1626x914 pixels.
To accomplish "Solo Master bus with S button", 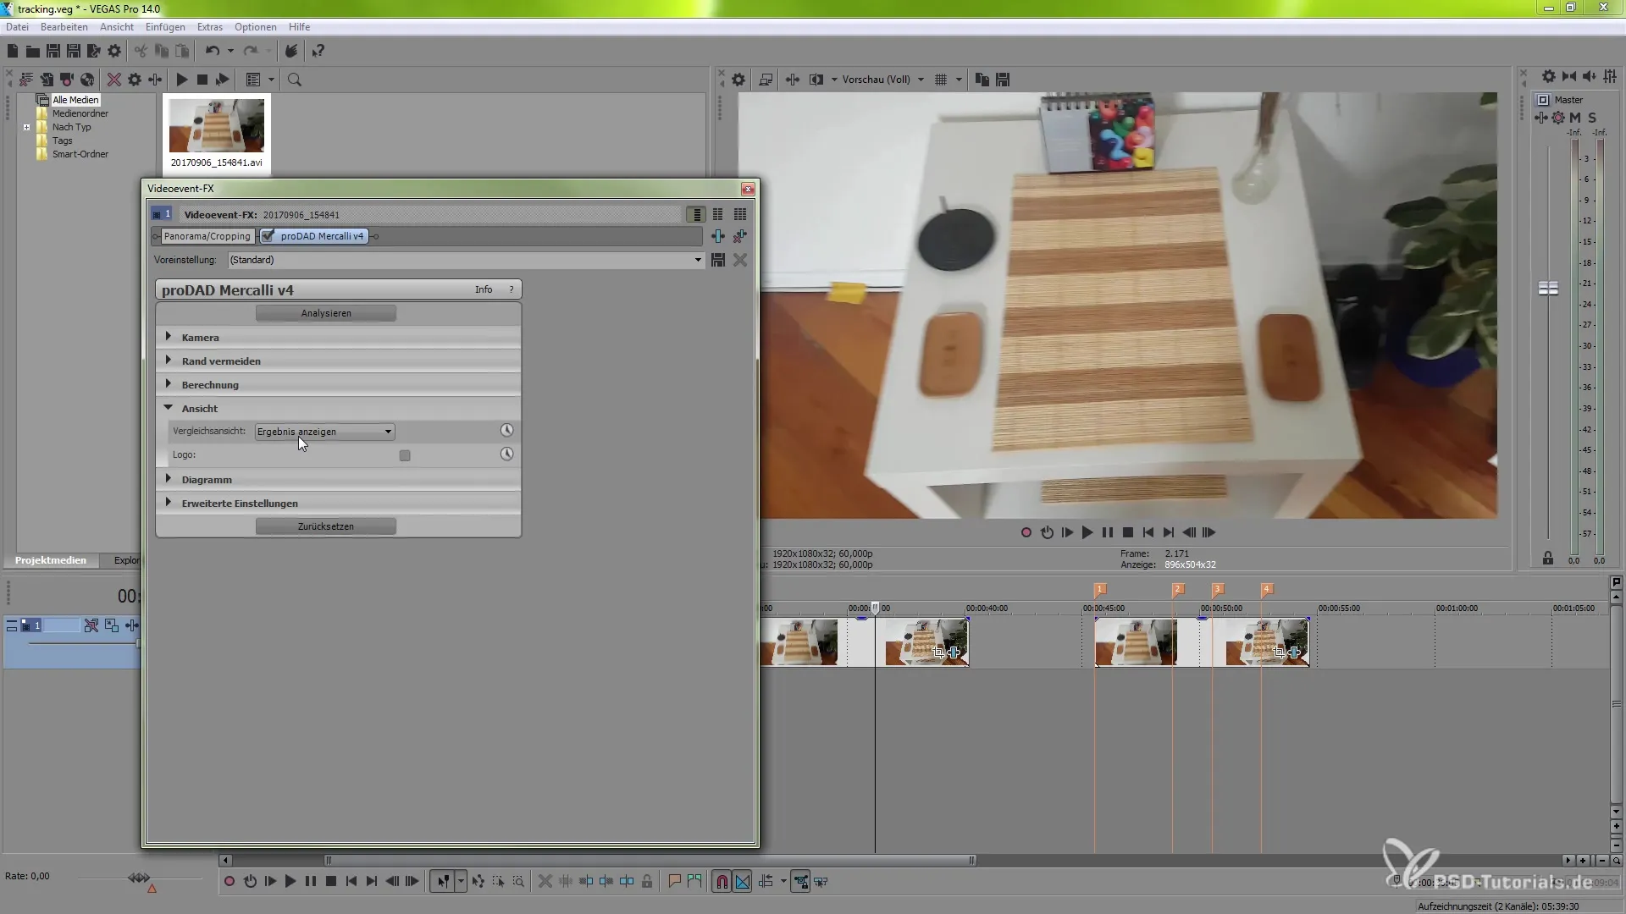I will pyautogui.click(x=1592, y=118).
